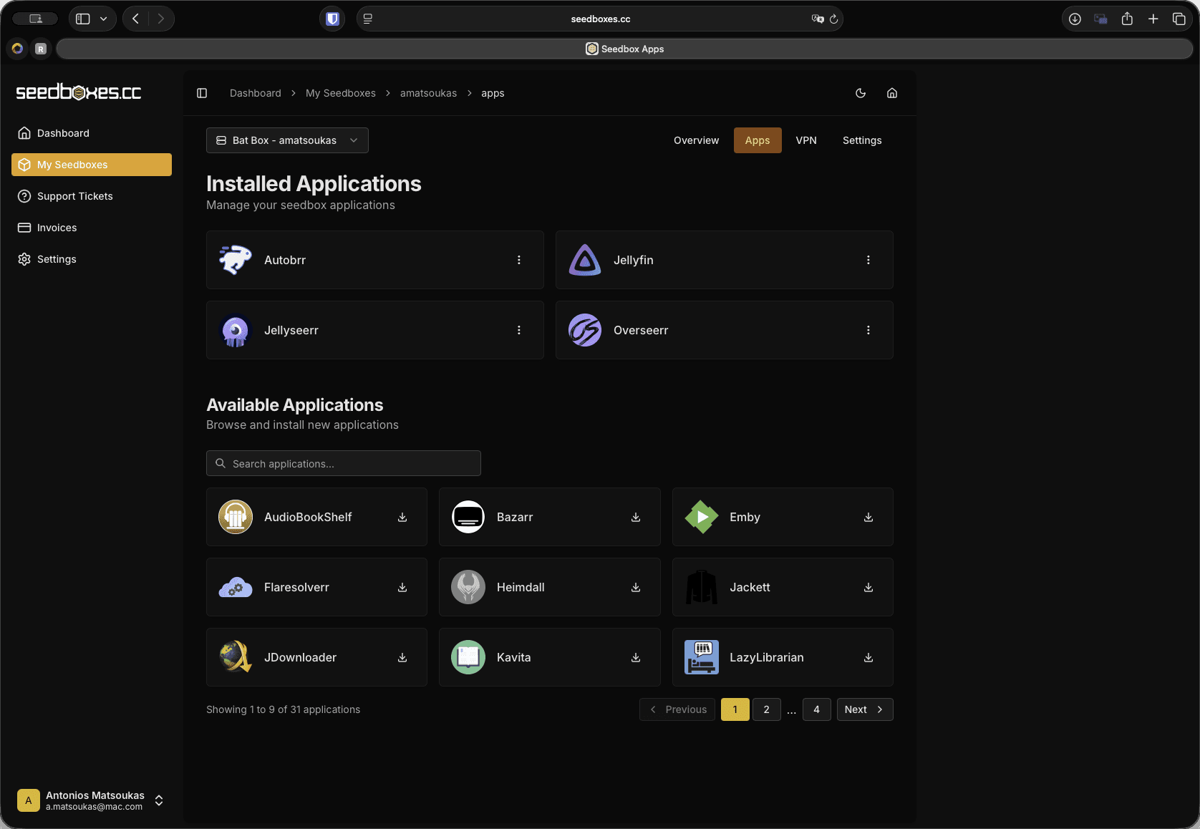This screenshot has width=1200, height=829.
Task: Click the Bazarr logo icon
Action: (x=468, y=517)
